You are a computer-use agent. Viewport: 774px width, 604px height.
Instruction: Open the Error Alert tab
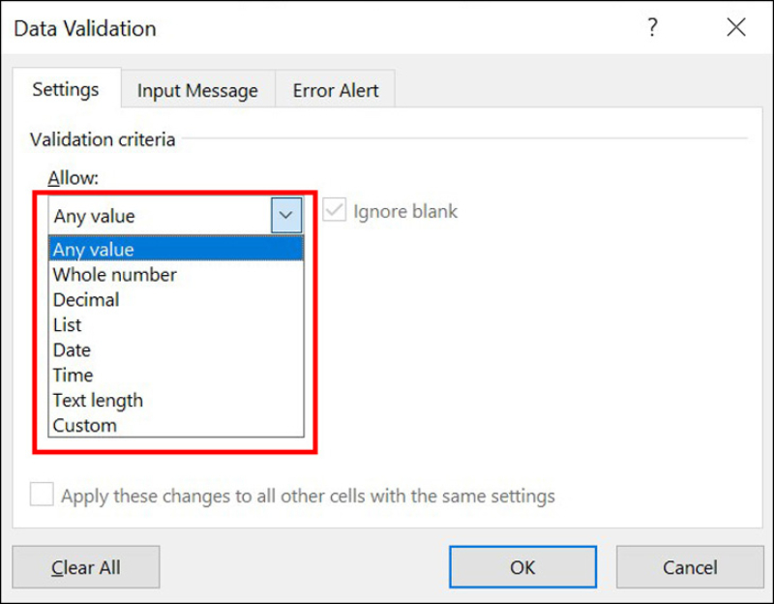[x=335, y=89]
